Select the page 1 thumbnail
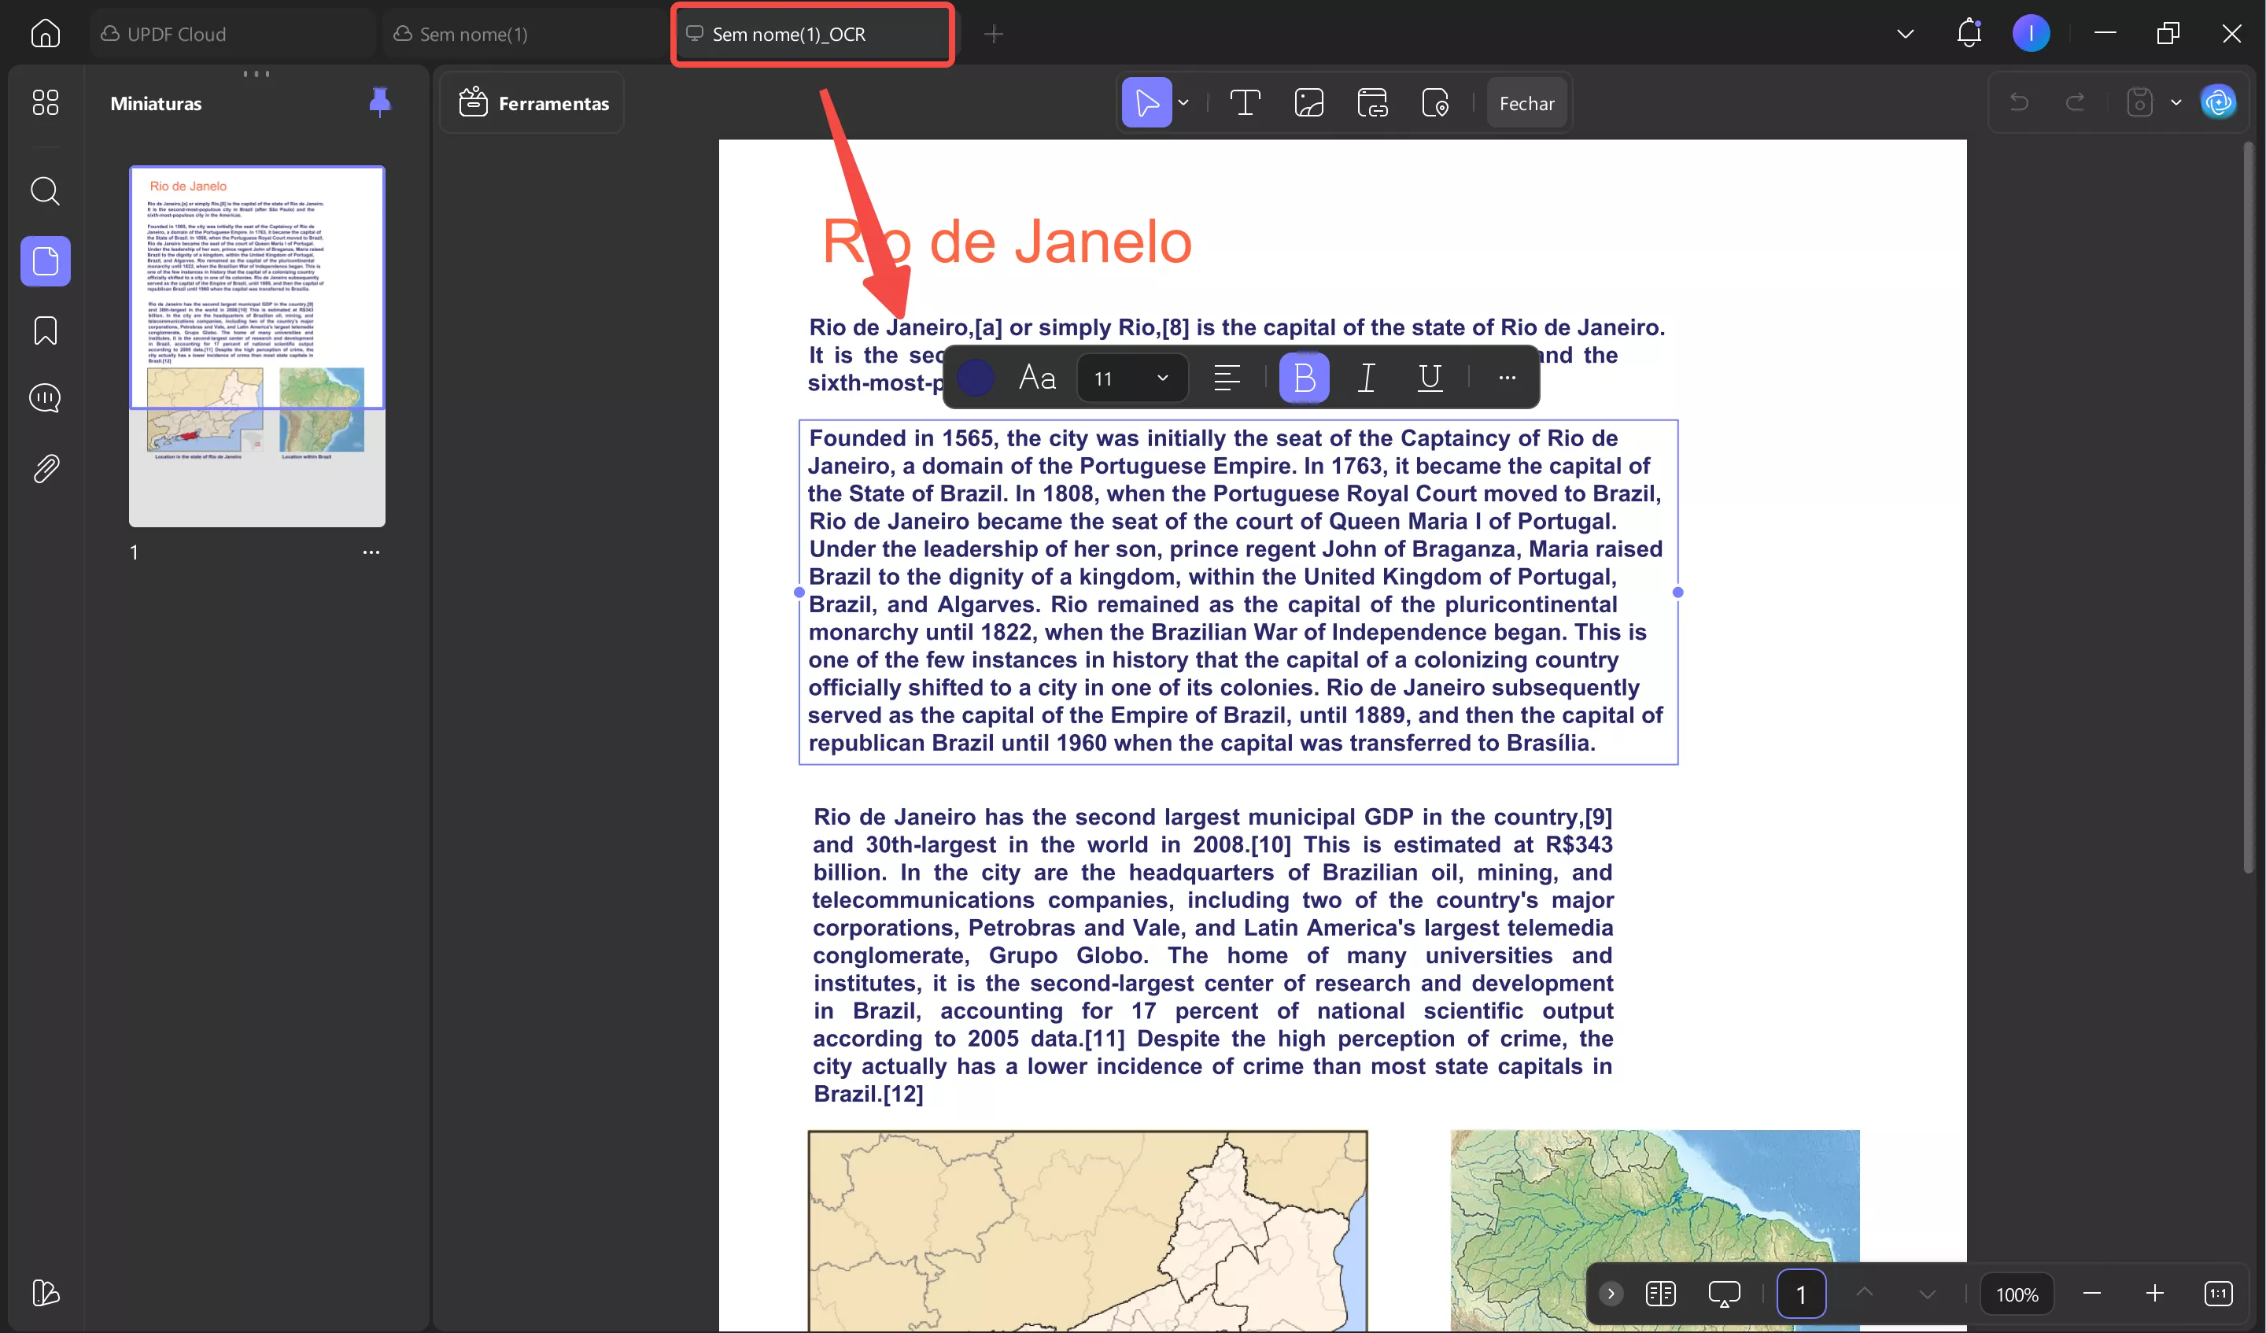 point(257,346)
